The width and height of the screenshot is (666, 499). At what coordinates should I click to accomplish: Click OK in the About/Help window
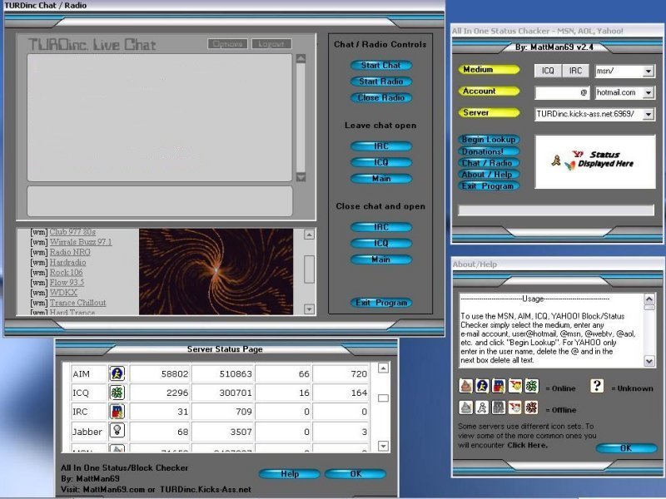click(626, 448)
